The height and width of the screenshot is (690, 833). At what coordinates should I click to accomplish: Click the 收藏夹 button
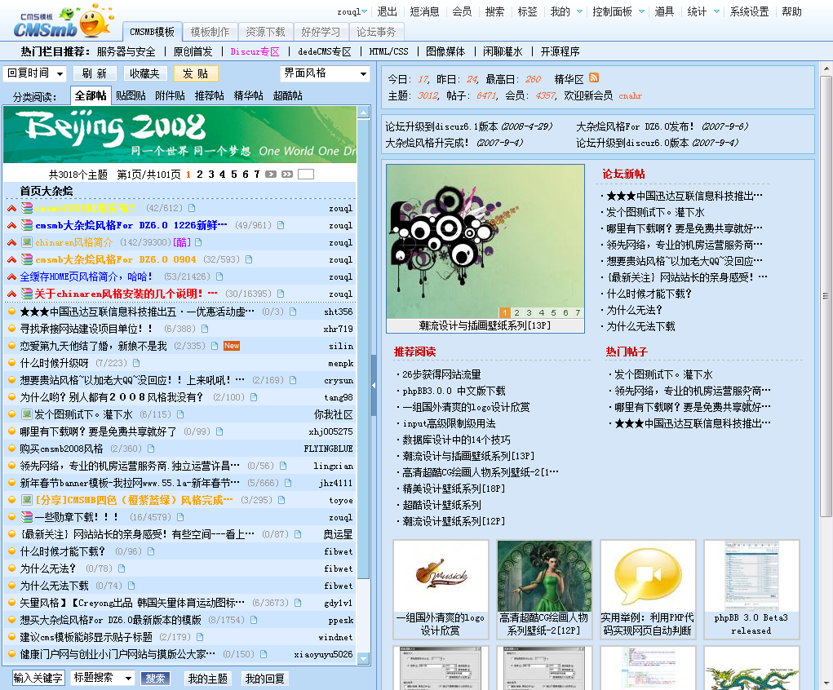(x=144, y=73)
